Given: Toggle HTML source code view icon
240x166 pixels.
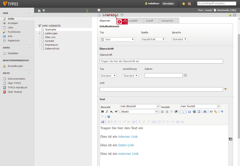Looking at the screenshot, I should [x=211, y=112].
